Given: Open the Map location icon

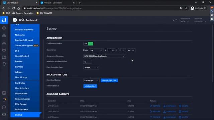Looking at the screenshot, I should coord(4,43).
